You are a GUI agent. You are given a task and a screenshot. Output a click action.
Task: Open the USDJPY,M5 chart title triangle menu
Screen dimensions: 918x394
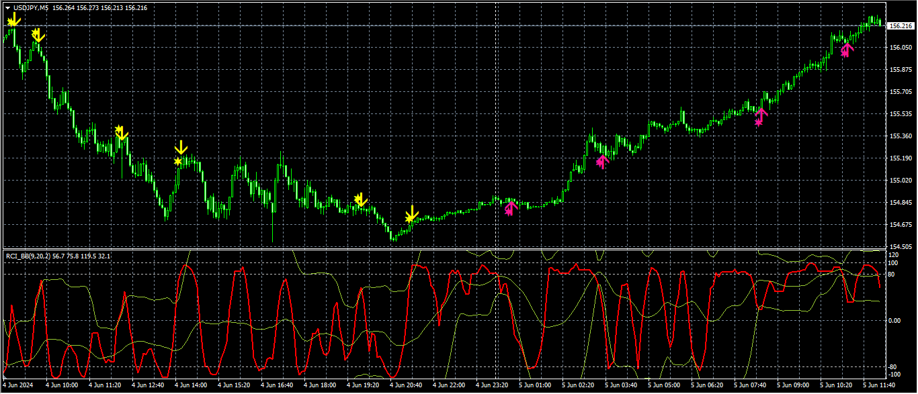click(x=7, y=7)
